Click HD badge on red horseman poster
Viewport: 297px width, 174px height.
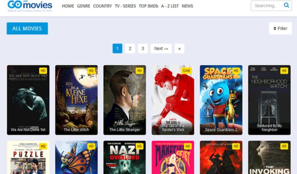pos(236,146)
